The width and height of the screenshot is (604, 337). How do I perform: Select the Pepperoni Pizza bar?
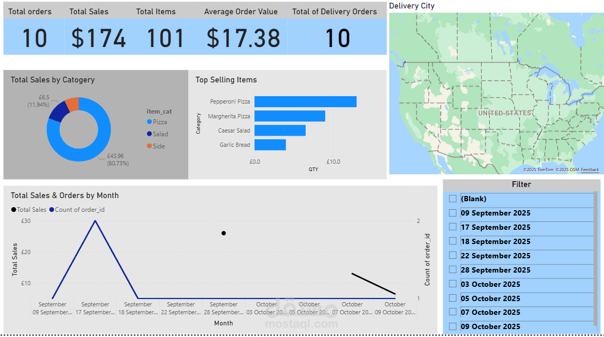306,101
